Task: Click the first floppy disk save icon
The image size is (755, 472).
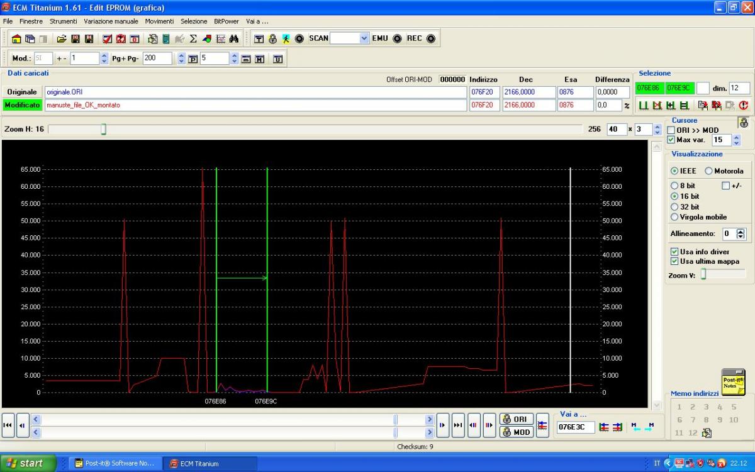Action: [75, 38]
